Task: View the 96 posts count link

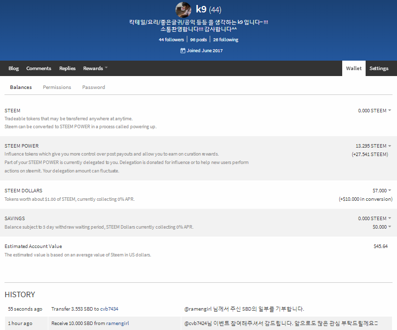Action: 198,40
